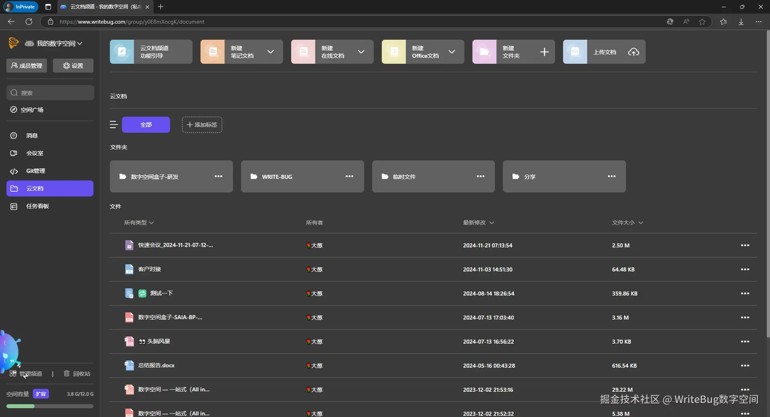Open more options for WRITE-BUG folder
The width and height of the screenshot is (770, 417).
tap(349, 176)
